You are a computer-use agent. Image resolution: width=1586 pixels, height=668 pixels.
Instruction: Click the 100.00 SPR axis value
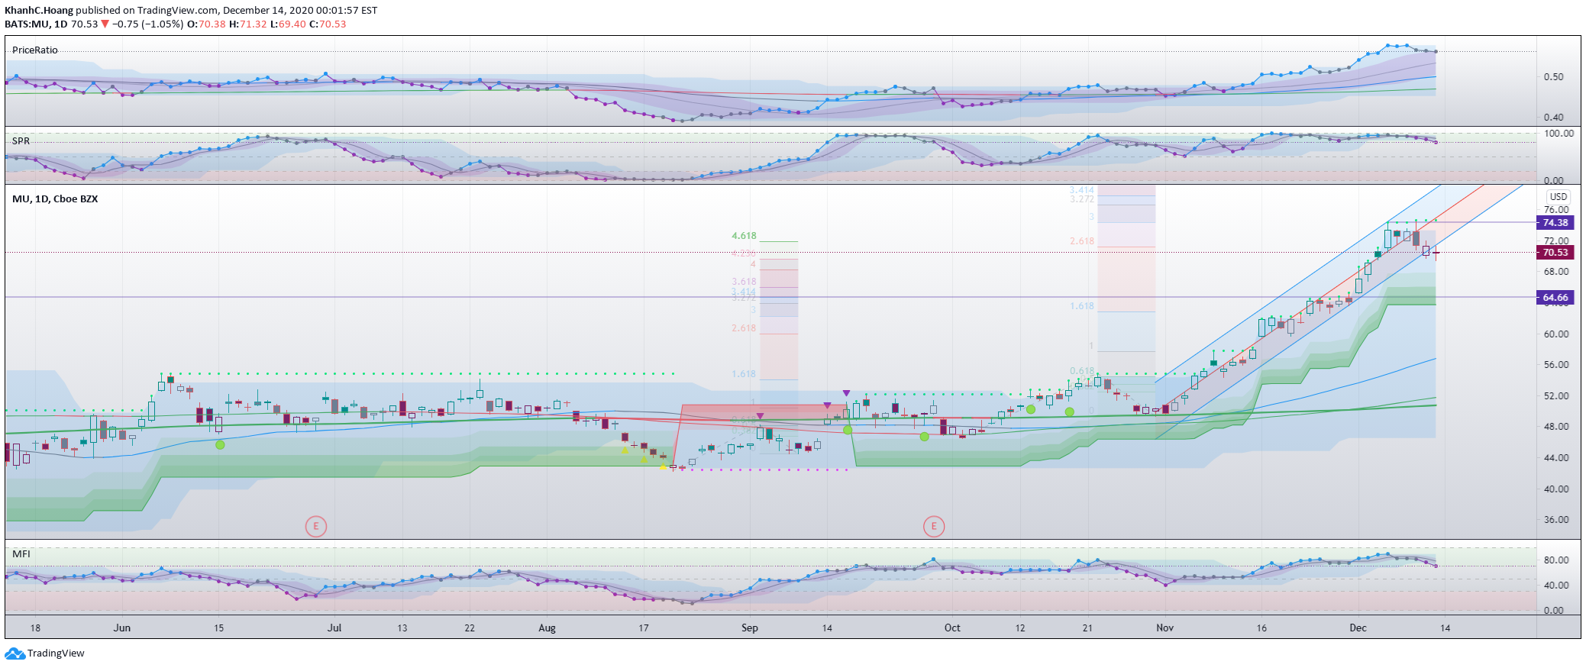click(1559, 134)
